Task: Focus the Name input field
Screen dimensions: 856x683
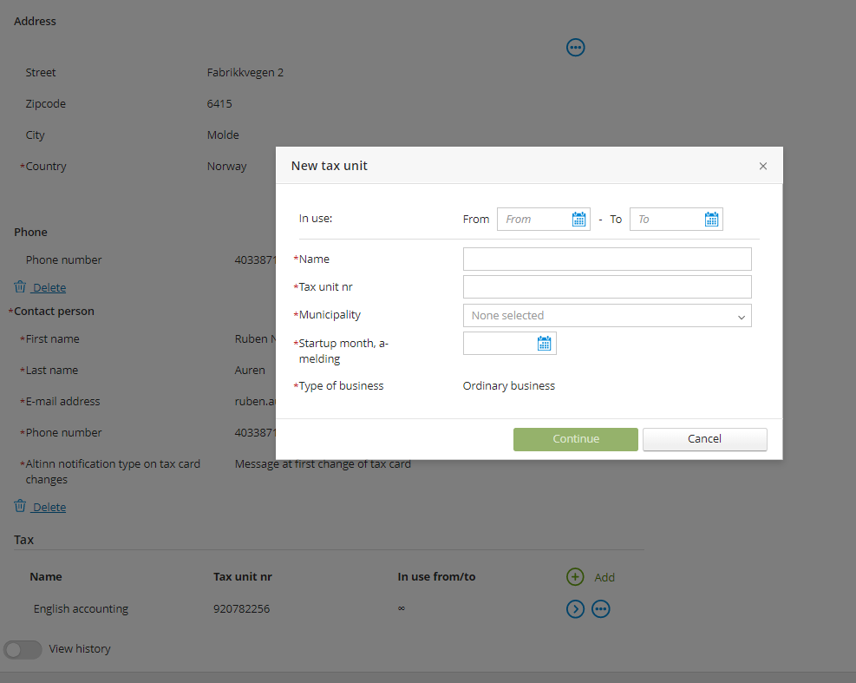Action: pyautogui.click(x=607, y=259)
